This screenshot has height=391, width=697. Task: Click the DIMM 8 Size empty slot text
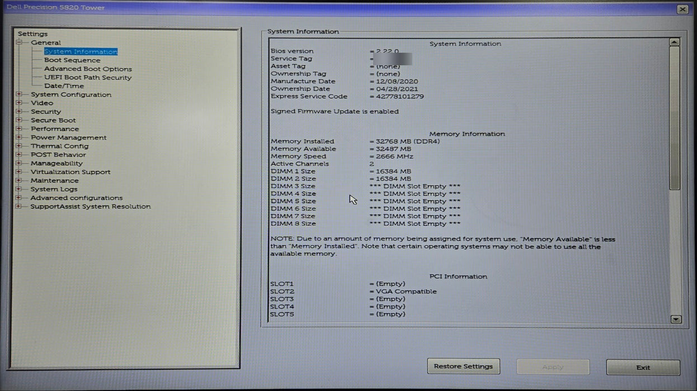click(415, 223)
